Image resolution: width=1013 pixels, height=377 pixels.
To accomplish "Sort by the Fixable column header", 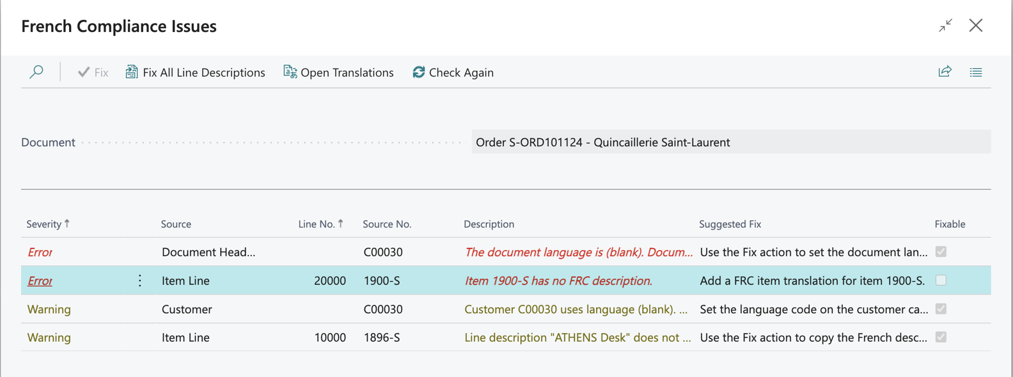I will (950, 224).
